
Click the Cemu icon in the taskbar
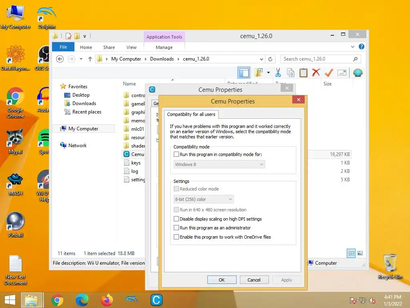pyautogui.click(x=157, y=300)
